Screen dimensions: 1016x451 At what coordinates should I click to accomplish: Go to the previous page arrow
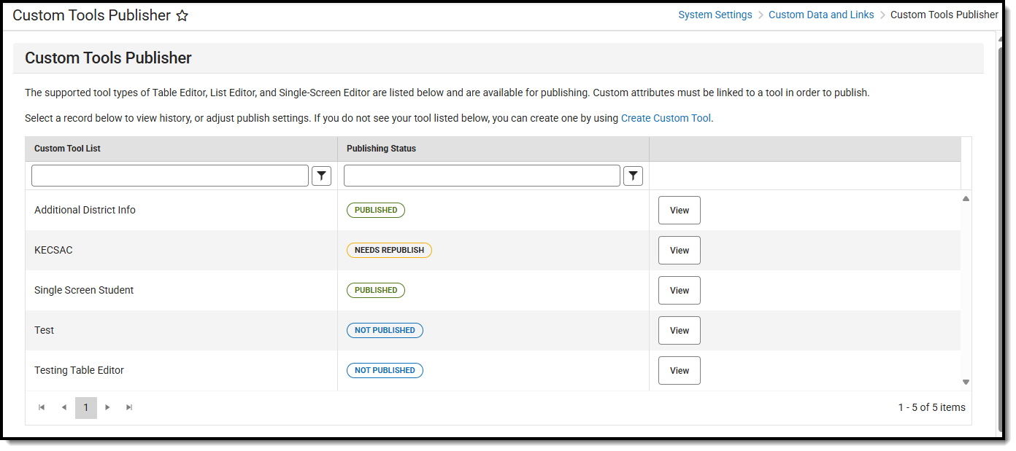tap(64, 407)
